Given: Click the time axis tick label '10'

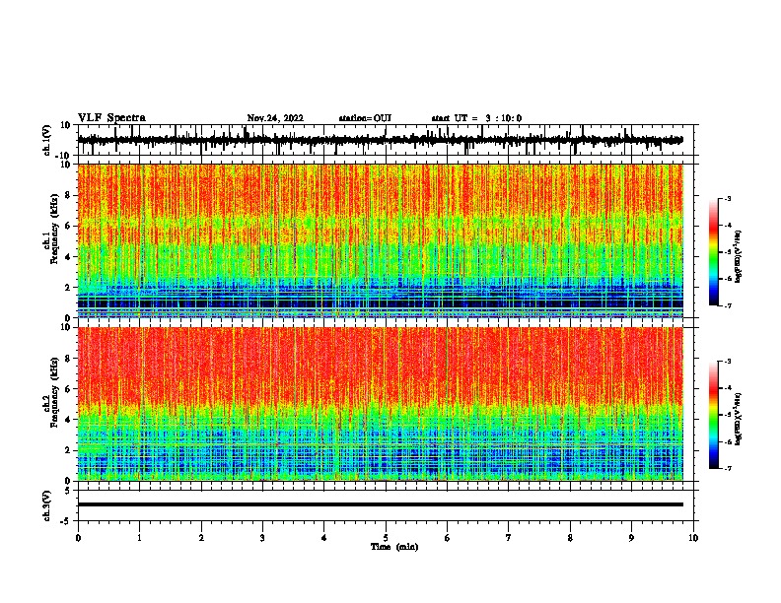Looking at the screenshot, I should 693,538.
